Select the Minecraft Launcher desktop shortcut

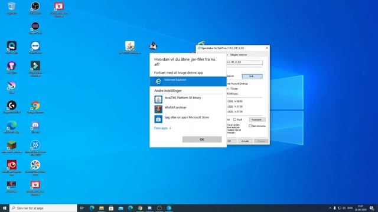tap(12, 147)
